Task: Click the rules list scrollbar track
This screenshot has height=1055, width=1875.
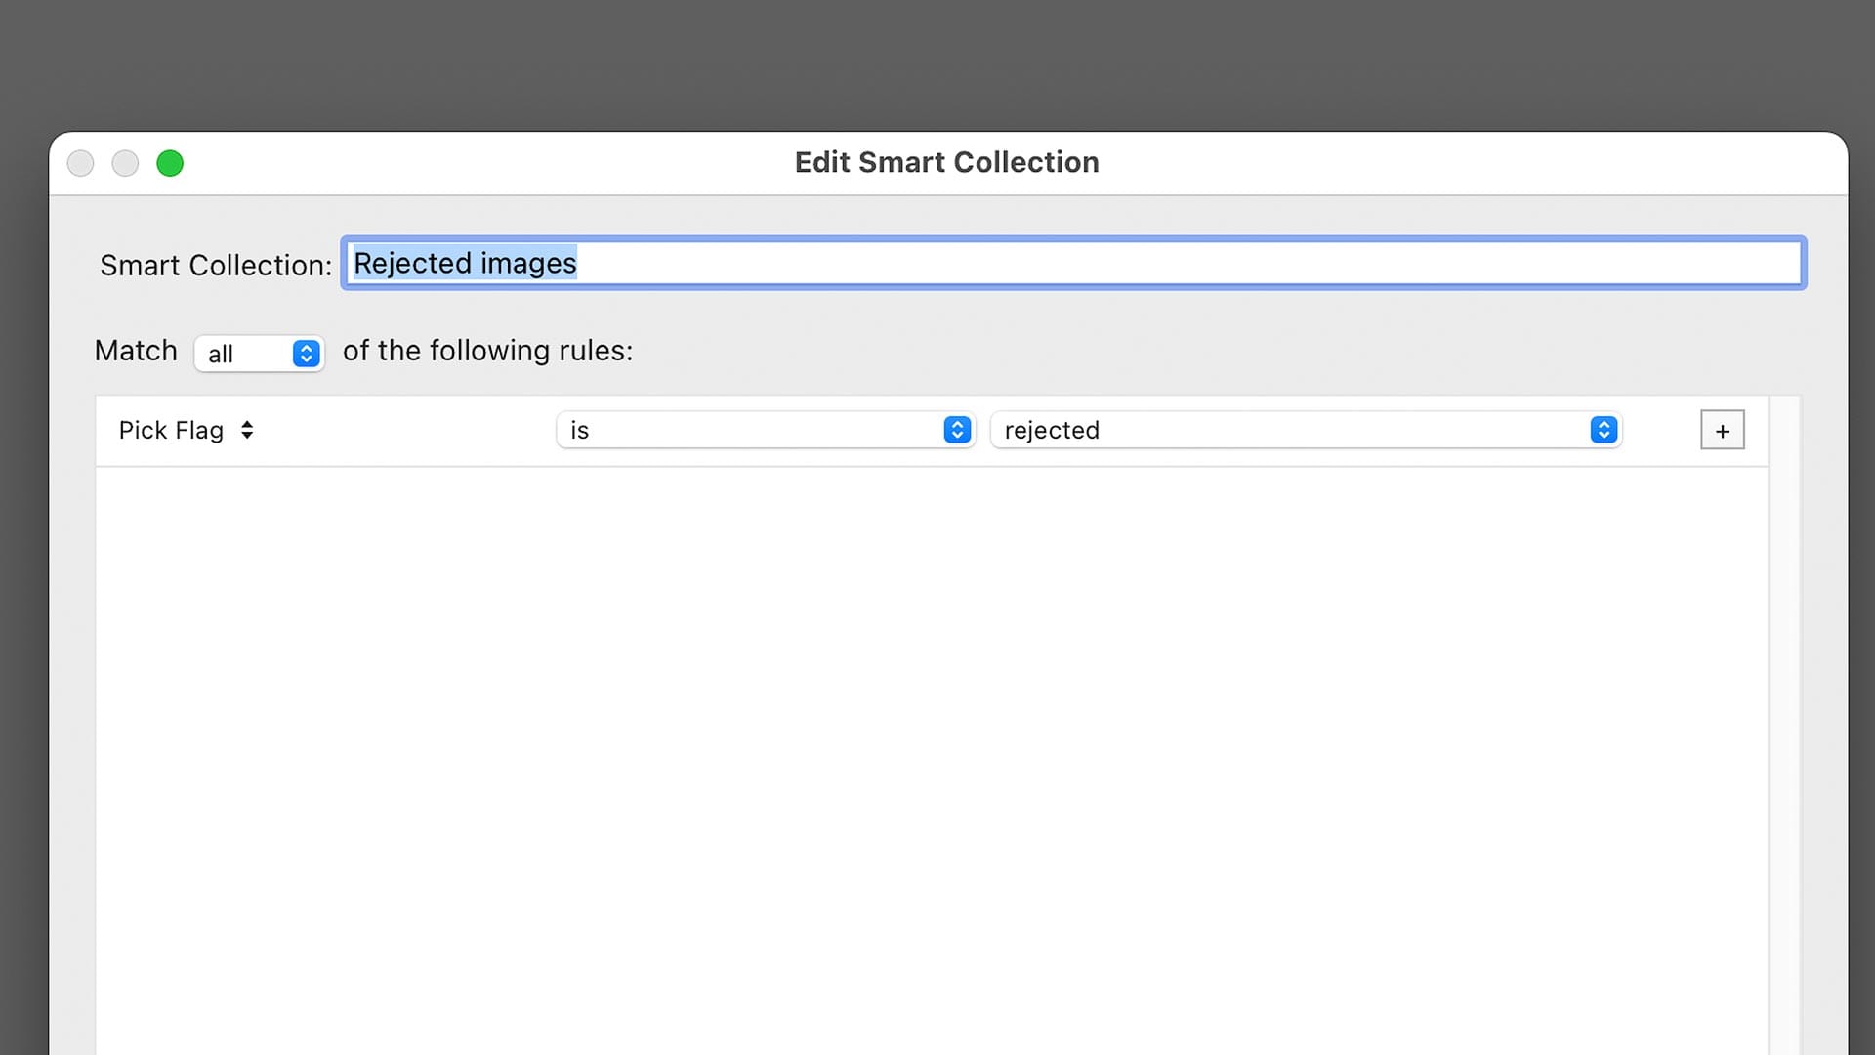Action: (x=1784, y=723)
